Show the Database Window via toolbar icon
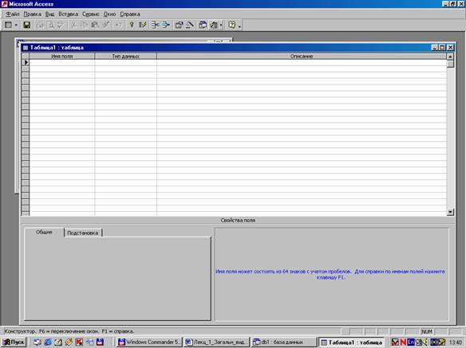The height and width of the screenshot is (348, 466). click(203, 25)
